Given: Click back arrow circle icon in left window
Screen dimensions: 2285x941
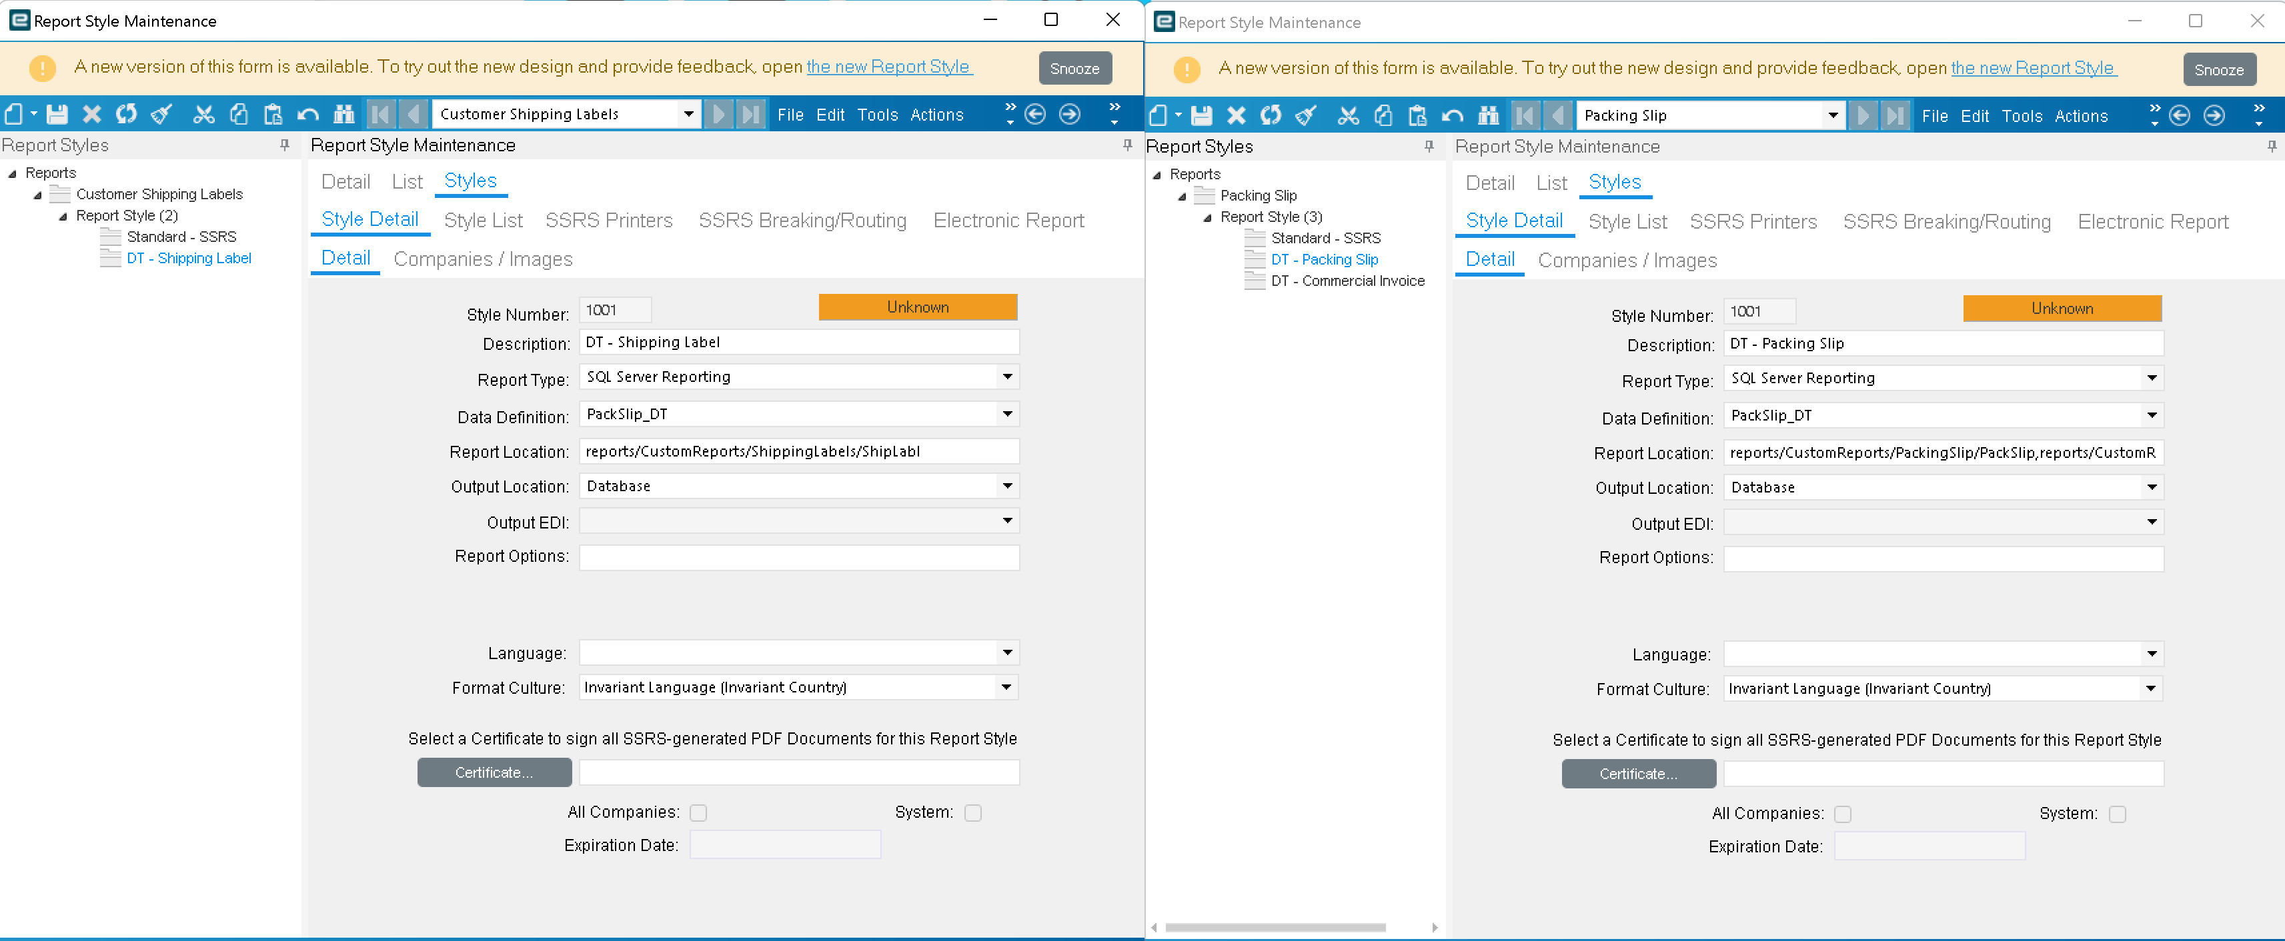Looking at the screenshot, I should click(1035, 115).
